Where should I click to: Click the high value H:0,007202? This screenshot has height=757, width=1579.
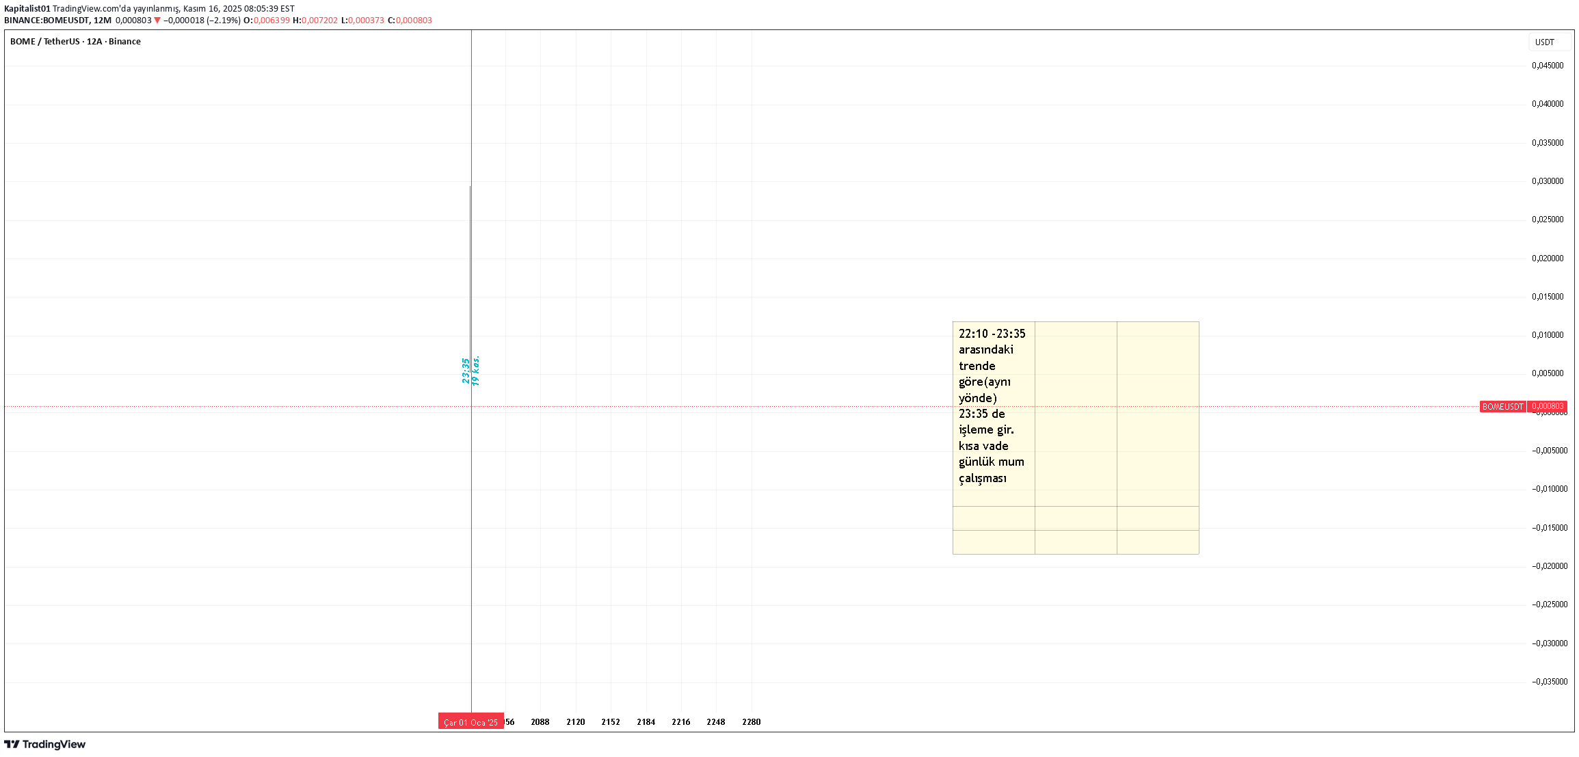315,21
